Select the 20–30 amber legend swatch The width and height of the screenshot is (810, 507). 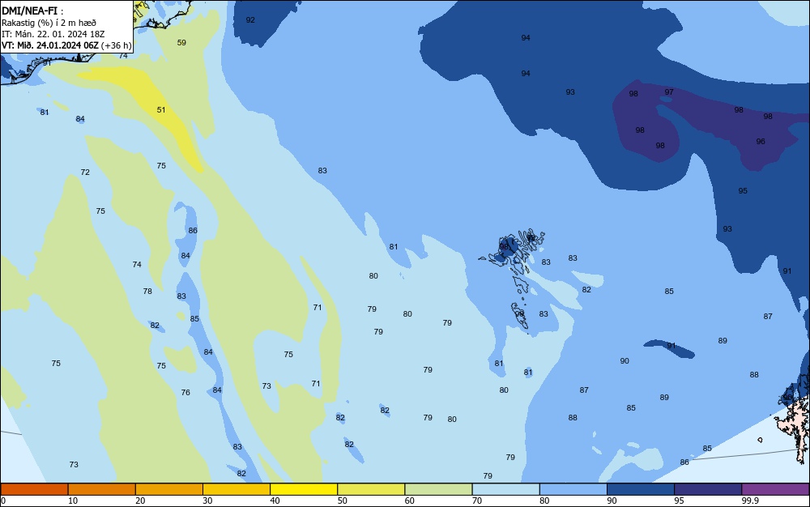point(169,489)
